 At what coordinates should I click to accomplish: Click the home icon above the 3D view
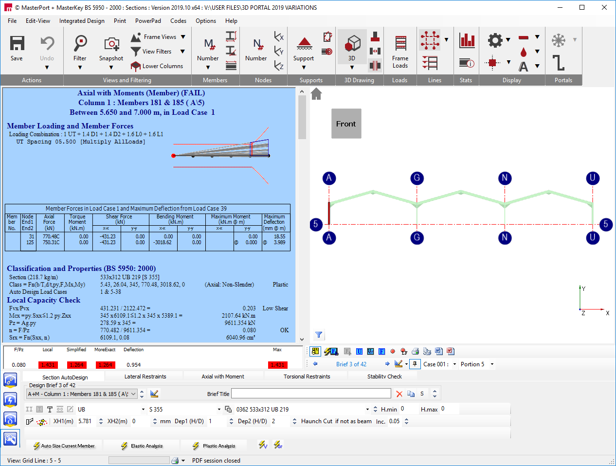pos(316,94)
